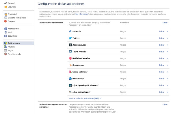Click the Anuncios icon in sidebar
The width and height of the screenshot is (173, 114).
coord(5,47)
